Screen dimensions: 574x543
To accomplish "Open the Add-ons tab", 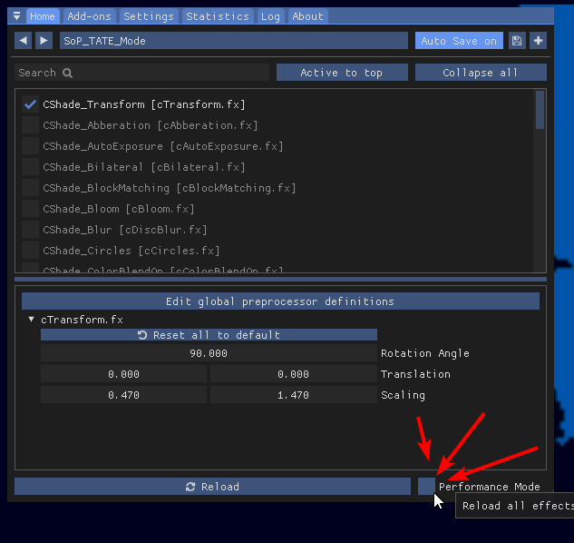I will pos(90,16).
